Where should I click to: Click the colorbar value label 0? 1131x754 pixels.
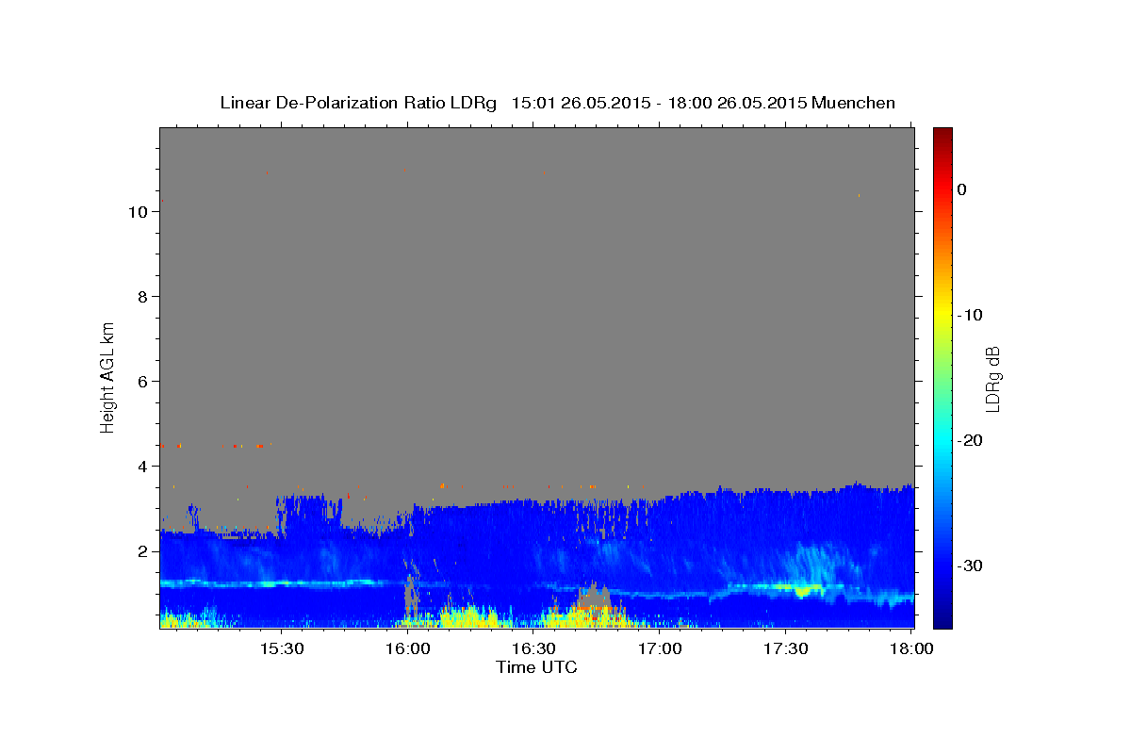click(x=961, y=189)
